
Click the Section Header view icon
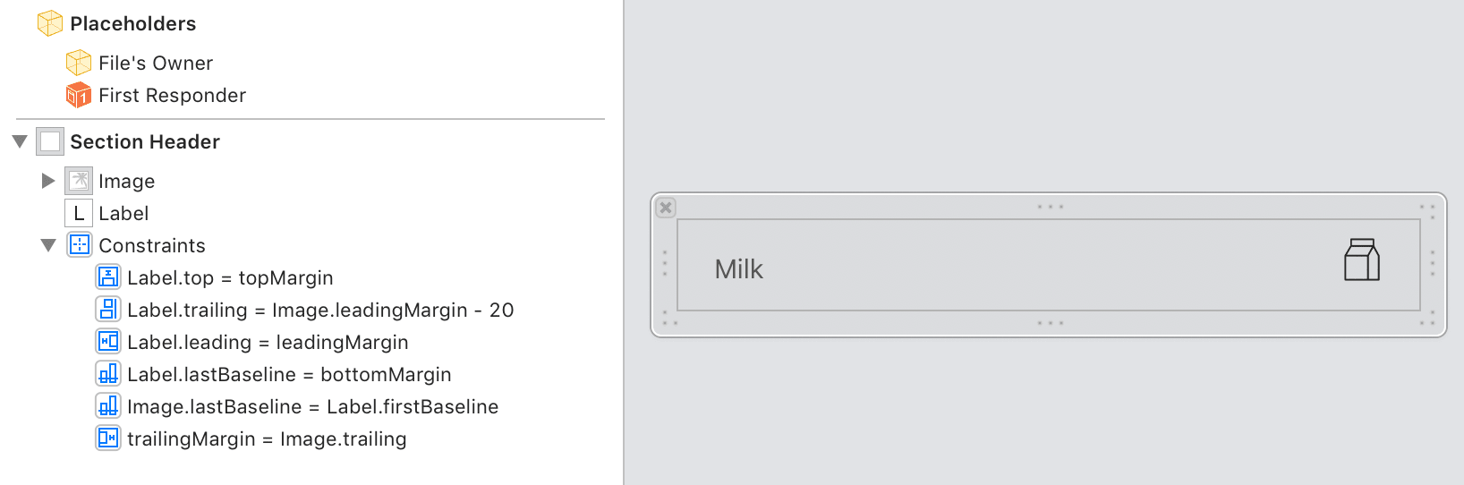(50, 141)
